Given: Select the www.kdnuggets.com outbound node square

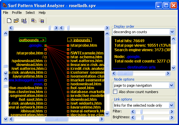Looking at the screenshot, I should [45, 80].
